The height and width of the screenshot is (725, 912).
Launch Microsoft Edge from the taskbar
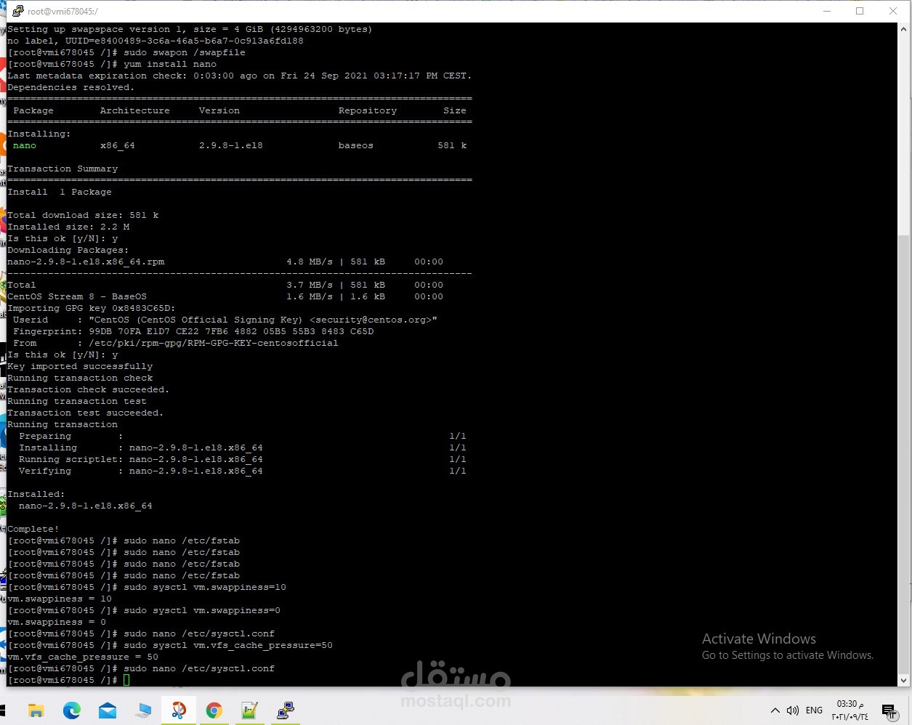71,710
